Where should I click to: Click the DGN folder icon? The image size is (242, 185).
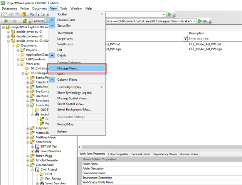pos(42,174)
